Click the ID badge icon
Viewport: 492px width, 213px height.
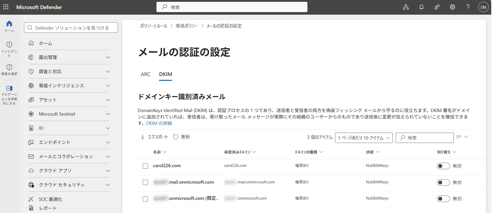pyautogui.click(x=31, y=128)
